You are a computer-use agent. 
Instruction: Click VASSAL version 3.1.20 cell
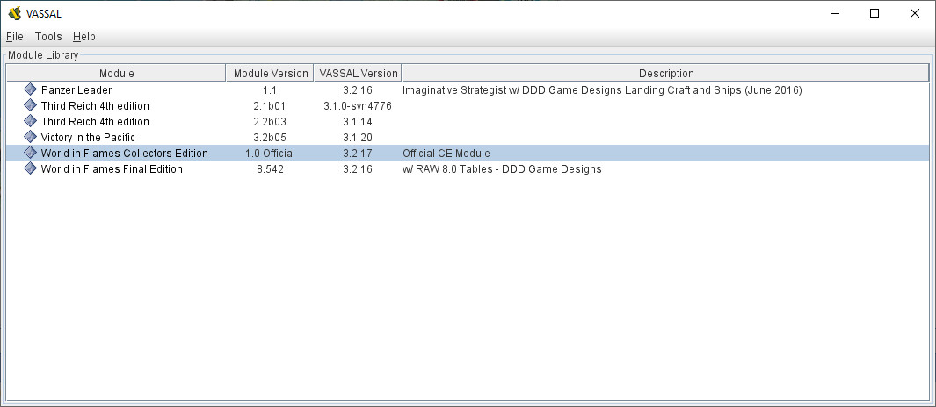click(x=359, y=137)
